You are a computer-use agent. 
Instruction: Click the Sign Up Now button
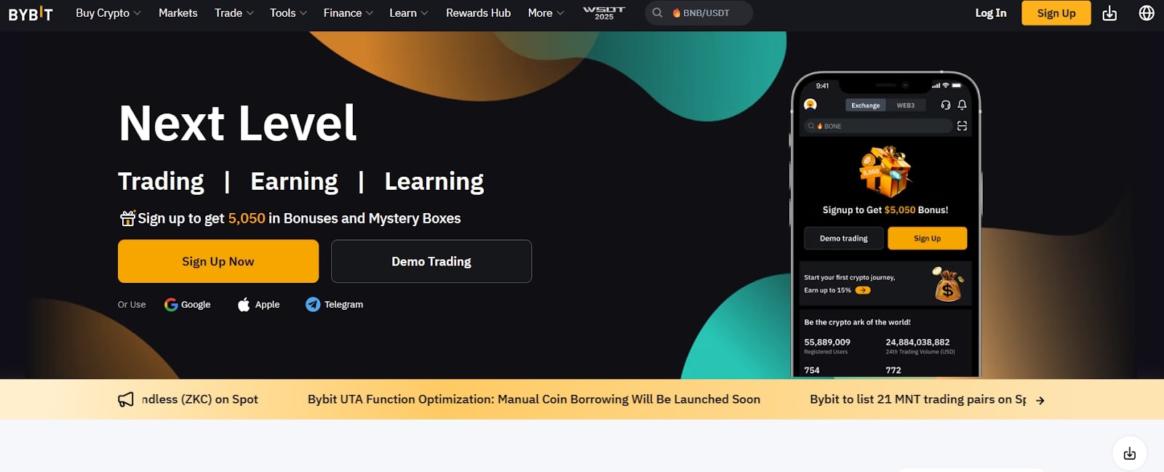pyautogui.click(x=218, y=261)
